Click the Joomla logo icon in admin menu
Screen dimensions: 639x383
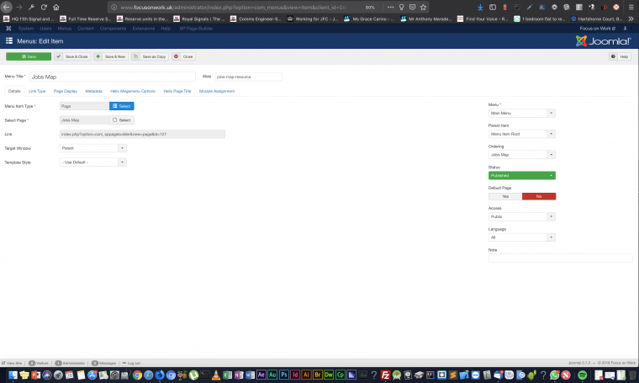pos(8,28)
